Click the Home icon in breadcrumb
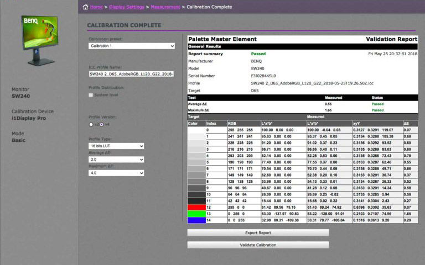 (85, 7)
